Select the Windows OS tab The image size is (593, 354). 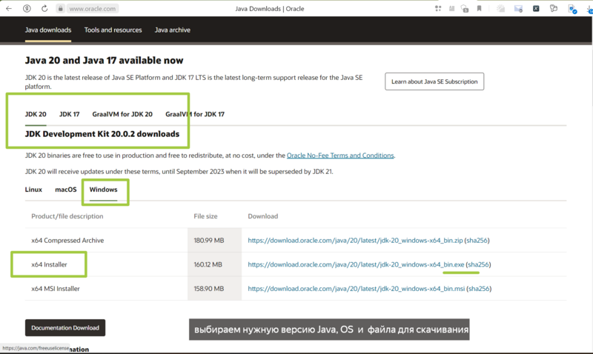pos(103,190)
